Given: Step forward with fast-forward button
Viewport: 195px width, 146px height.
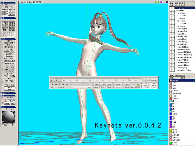Looking at the screenshot, I should pos(67,84).
